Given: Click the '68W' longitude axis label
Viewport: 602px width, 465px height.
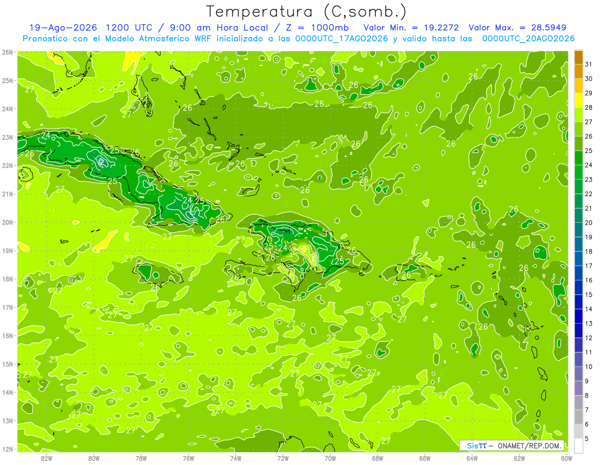Looking at the screenshot, I should (378, 458).
